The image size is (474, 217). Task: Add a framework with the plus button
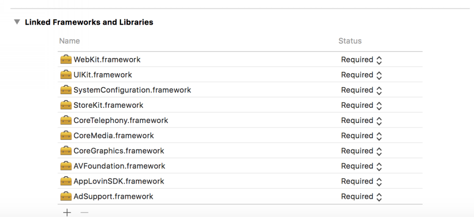pos(67,213)
